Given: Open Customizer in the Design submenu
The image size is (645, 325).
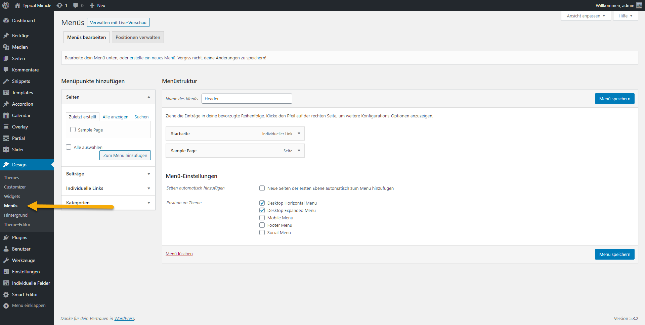Looking at the screenshot, I should [x=15, y=187].
